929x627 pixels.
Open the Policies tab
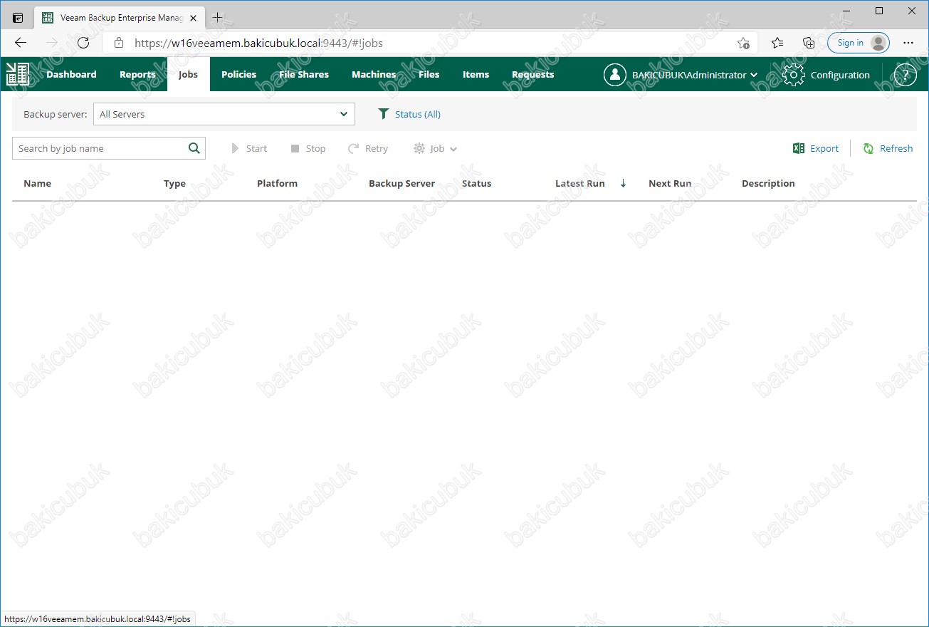point(238,74)
